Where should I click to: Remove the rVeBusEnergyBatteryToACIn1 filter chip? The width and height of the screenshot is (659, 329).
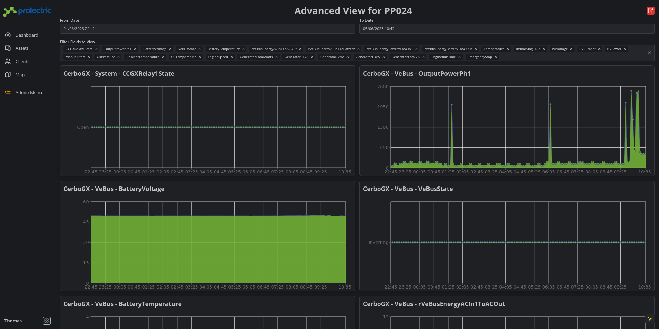pos(416,49)
